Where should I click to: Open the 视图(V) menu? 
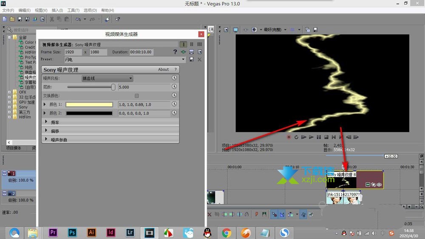[x=41, y=10]
